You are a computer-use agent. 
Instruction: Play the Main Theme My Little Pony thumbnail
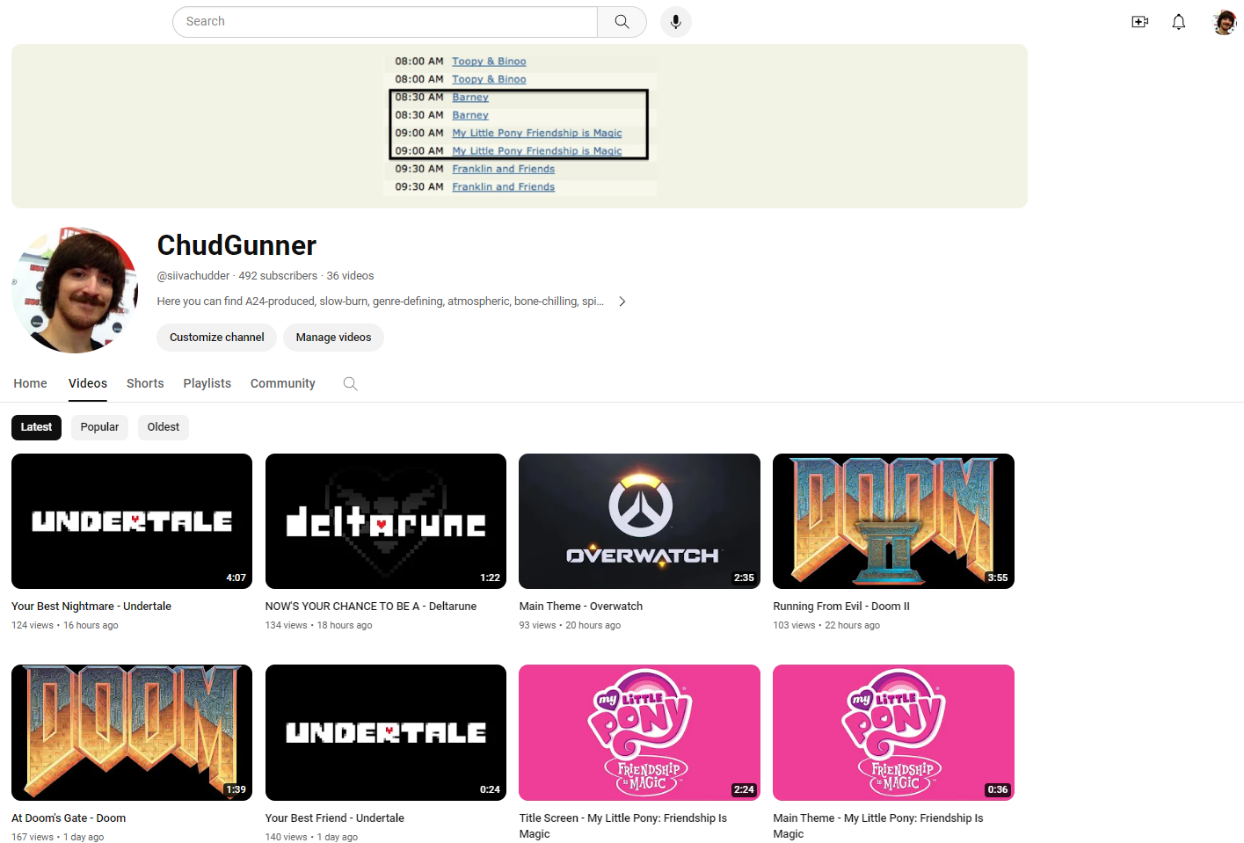893,732
